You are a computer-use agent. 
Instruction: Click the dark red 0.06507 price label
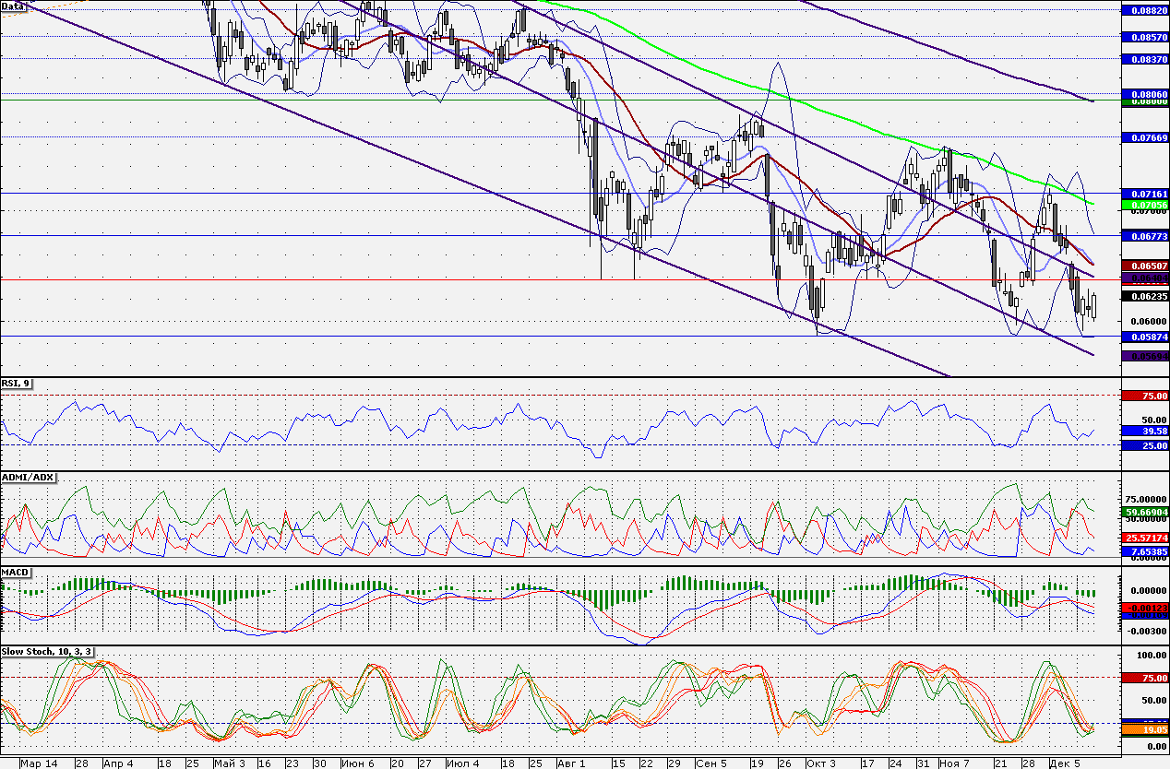click(1144, 266)
